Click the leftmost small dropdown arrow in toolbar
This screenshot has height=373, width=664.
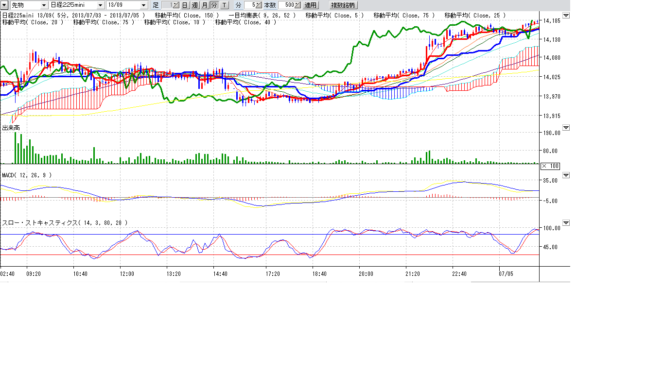coord(4,5)
